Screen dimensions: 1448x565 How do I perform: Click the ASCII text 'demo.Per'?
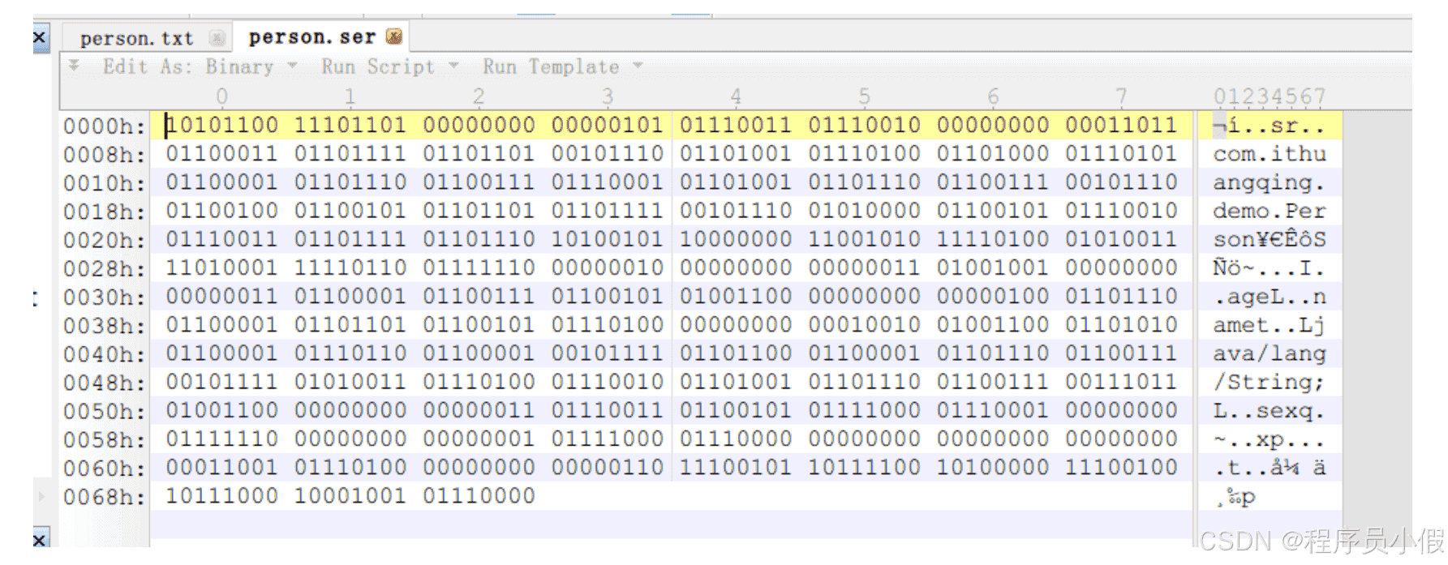[1270, 211]
